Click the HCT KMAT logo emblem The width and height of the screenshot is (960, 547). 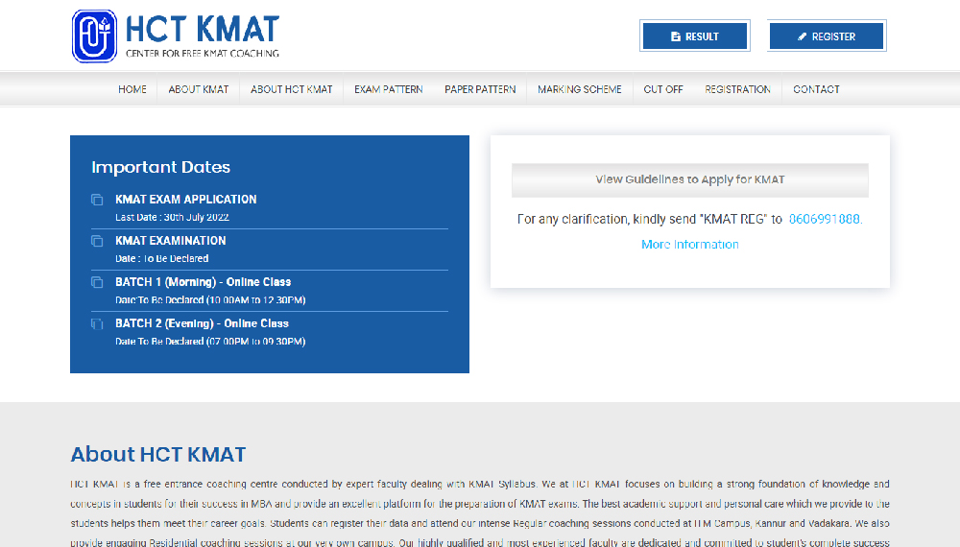(x=94, y=36)
